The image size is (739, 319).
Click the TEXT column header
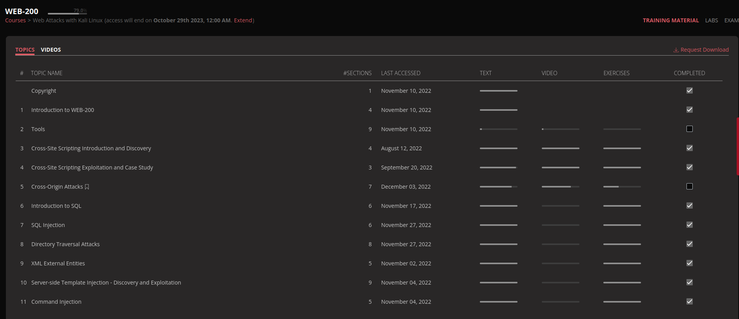(x=485, y=73)
